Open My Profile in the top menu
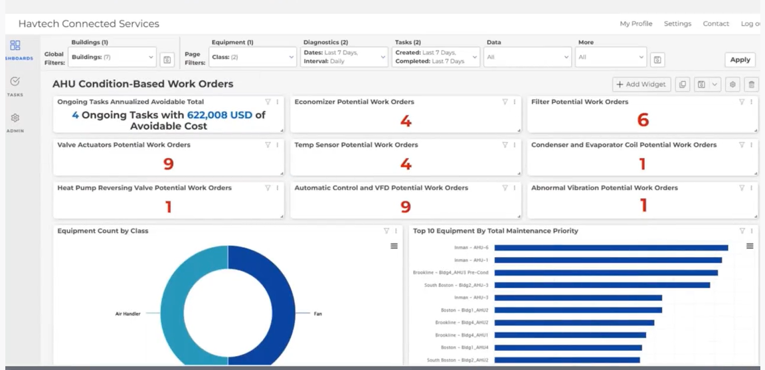765x370 pixels. (636, 23)
